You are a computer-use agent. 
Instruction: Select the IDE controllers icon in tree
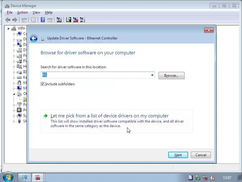pyautogui.click(x=19, y=72)
